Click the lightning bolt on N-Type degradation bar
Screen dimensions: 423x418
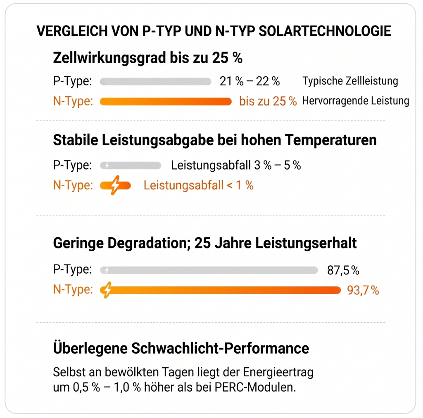tap(107, 290)
